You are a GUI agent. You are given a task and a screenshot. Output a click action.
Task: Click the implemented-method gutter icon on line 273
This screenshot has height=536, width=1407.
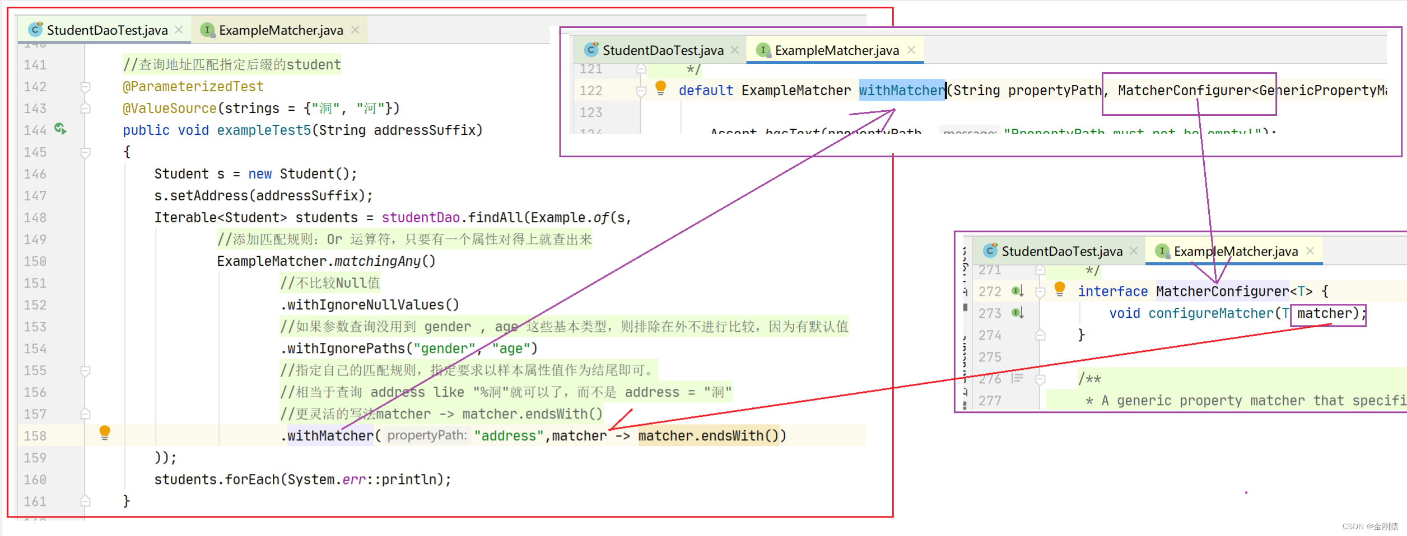click(1018, 313)
